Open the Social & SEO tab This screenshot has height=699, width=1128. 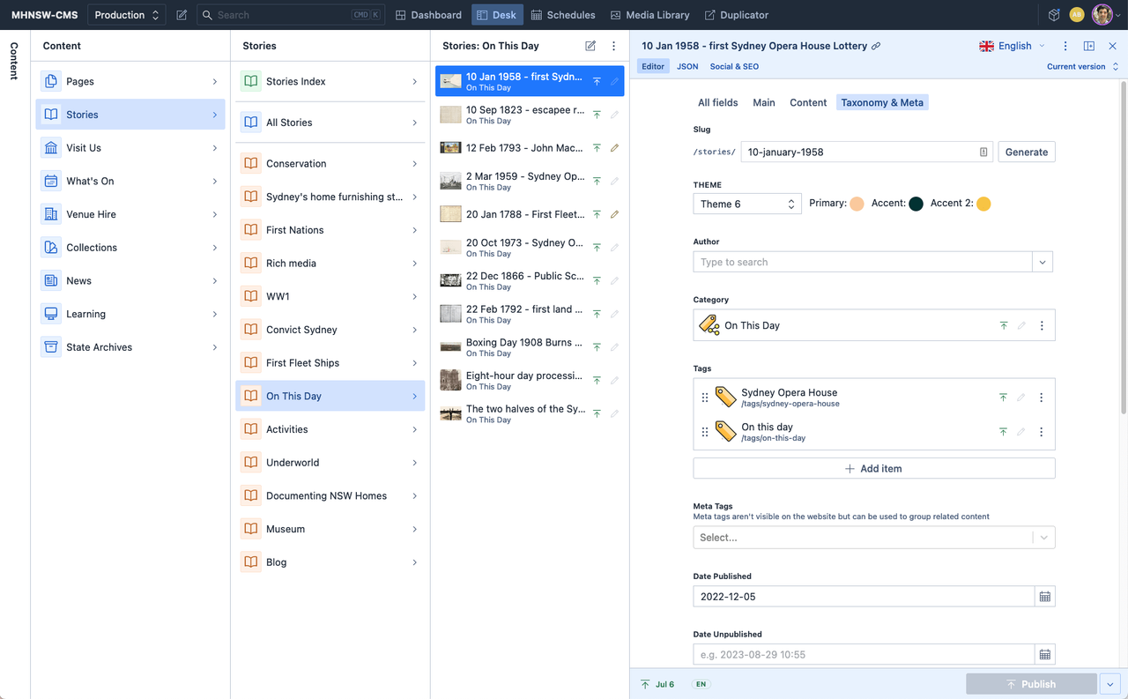734,66
